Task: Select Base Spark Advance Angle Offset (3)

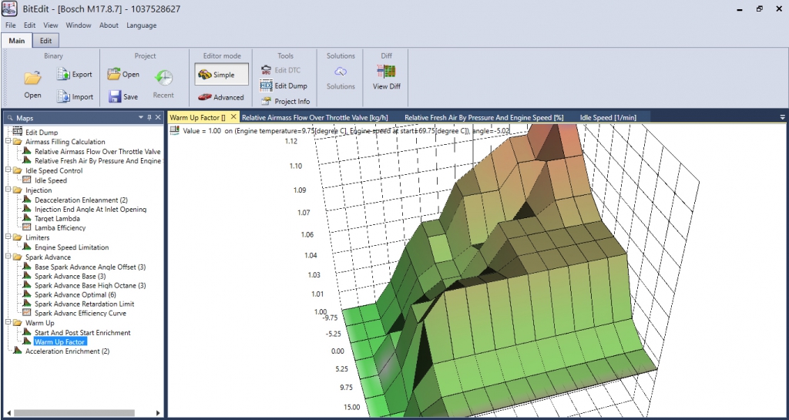Action: (x=90, y=267)
